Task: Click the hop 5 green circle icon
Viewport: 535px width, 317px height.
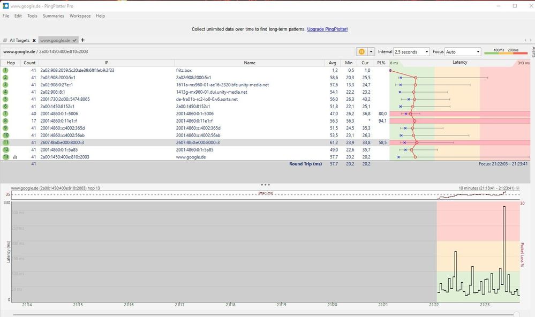Action: point(5,99)
